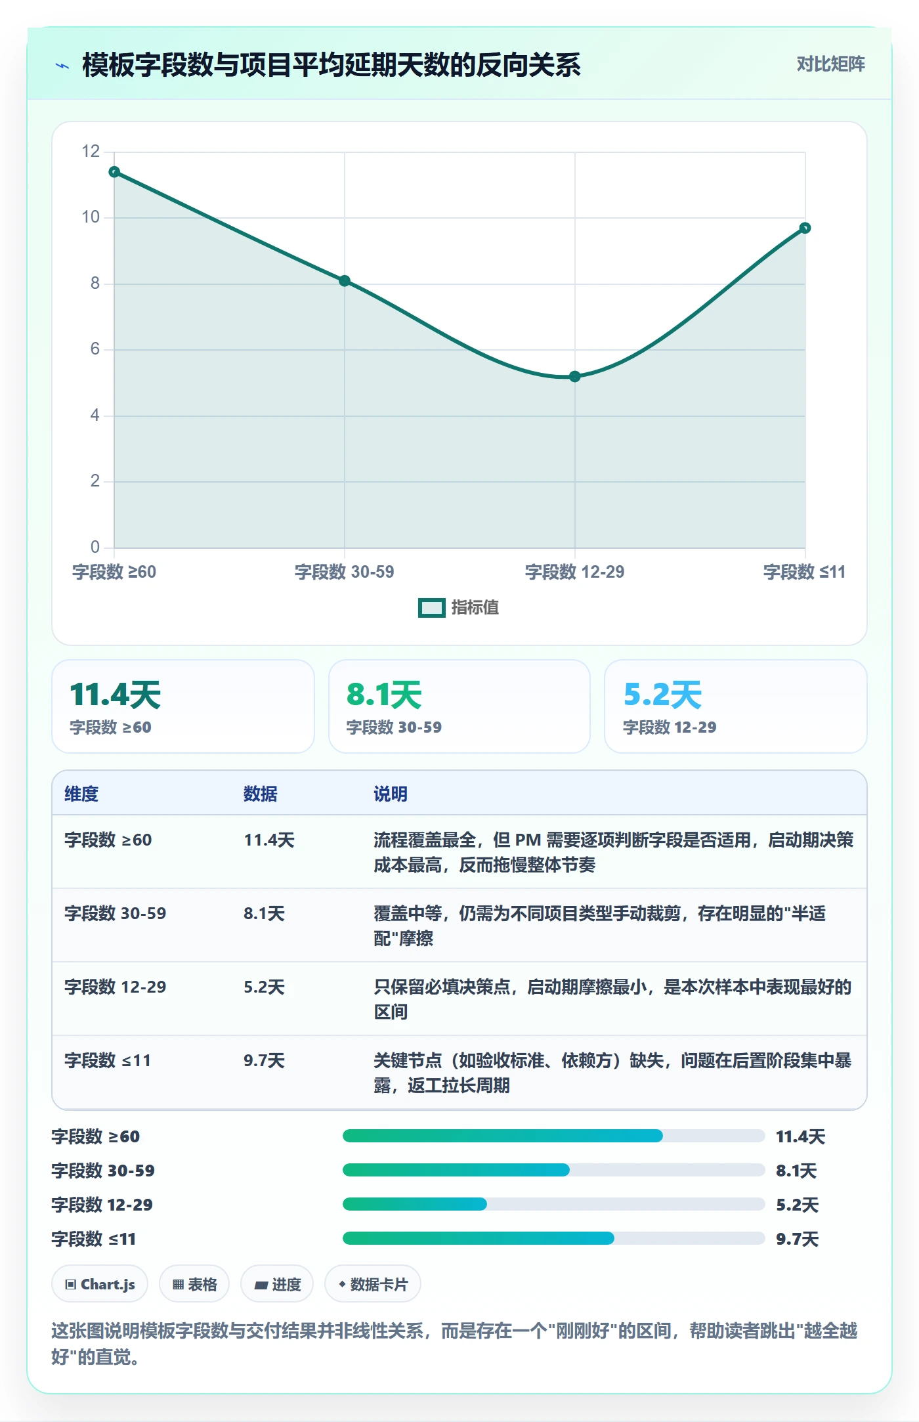Click the chart data point for 字段数 ≥60
This screenshot has height=1422, width=919.
tap(114, 172)
